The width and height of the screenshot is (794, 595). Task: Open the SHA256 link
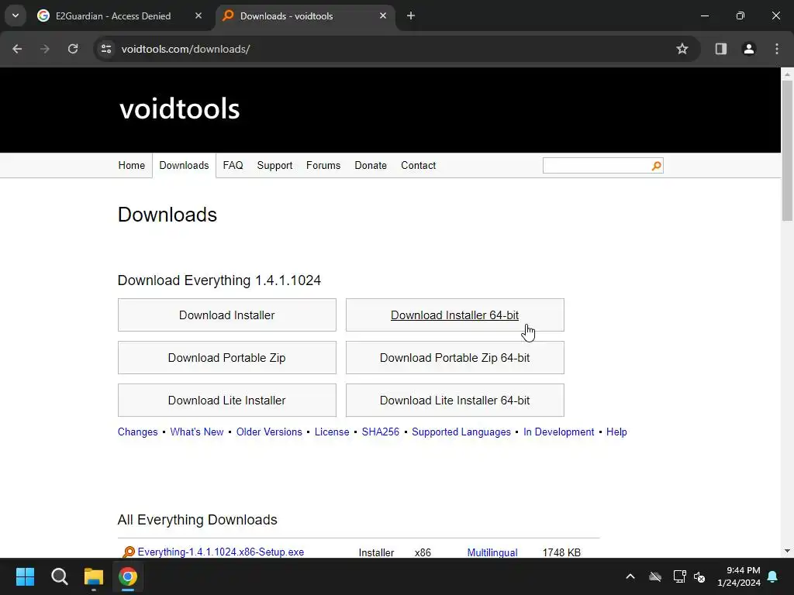[x=380, y=432]
